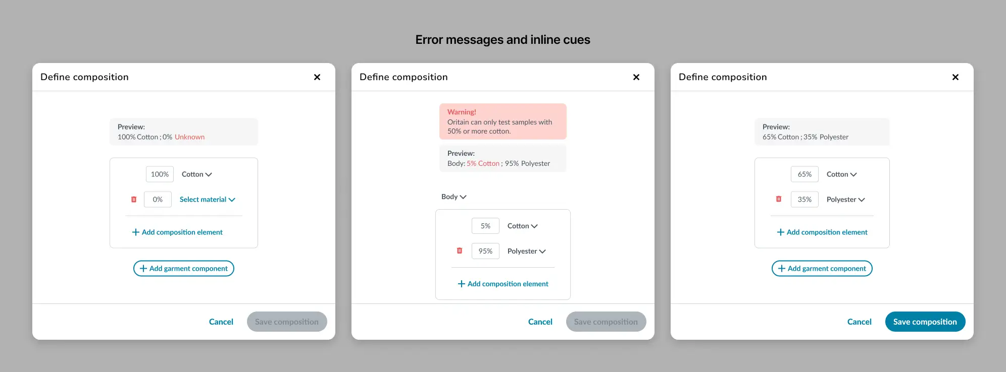Click Add composition element in the first dialog
This screenshot has height=372, width=1006.
pos(178,232)
